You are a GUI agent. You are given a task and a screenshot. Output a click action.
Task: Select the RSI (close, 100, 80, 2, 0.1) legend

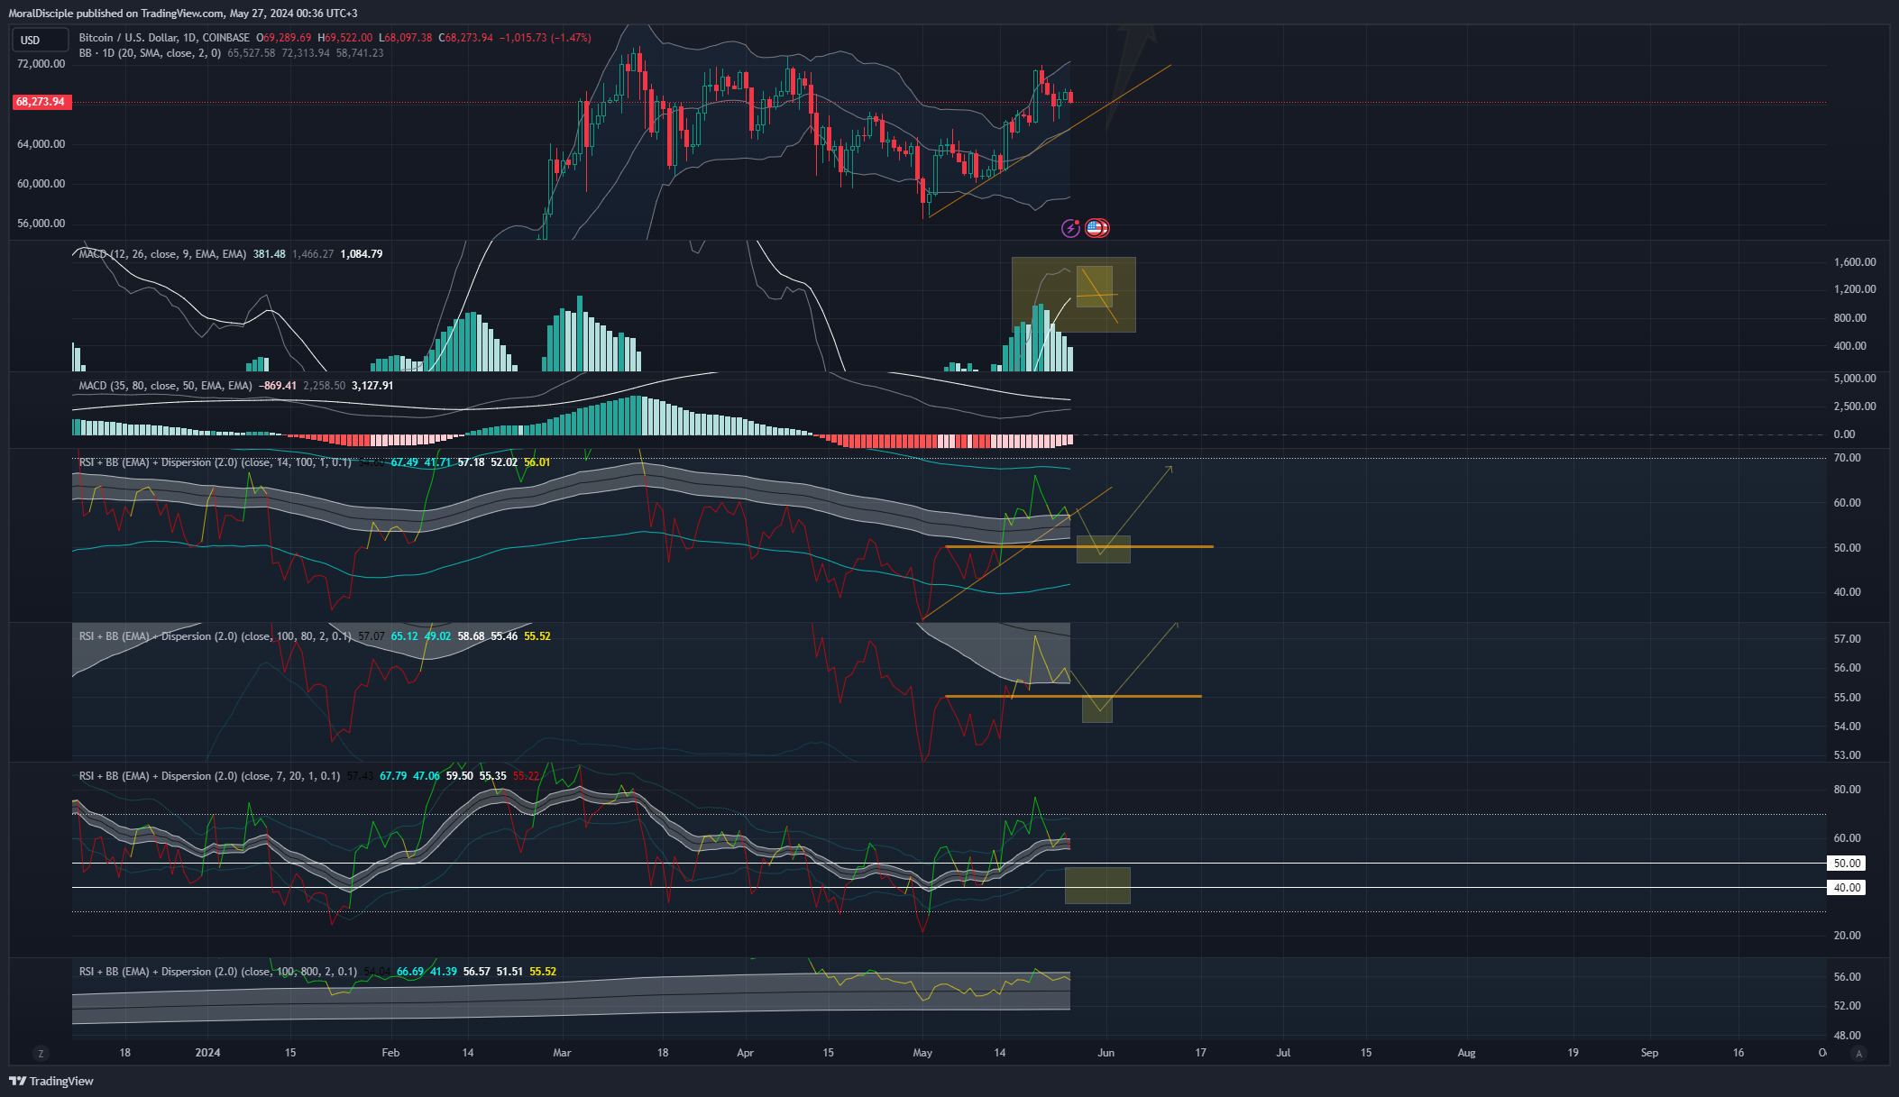216,636
